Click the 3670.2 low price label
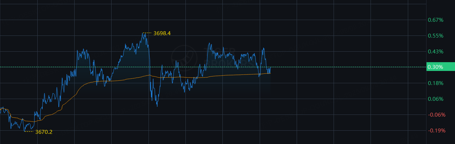 44,132
